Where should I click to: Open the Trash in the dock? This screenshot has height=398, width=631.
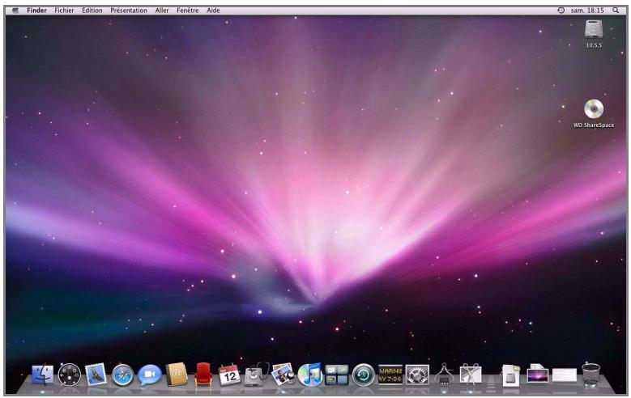point(590,375)
